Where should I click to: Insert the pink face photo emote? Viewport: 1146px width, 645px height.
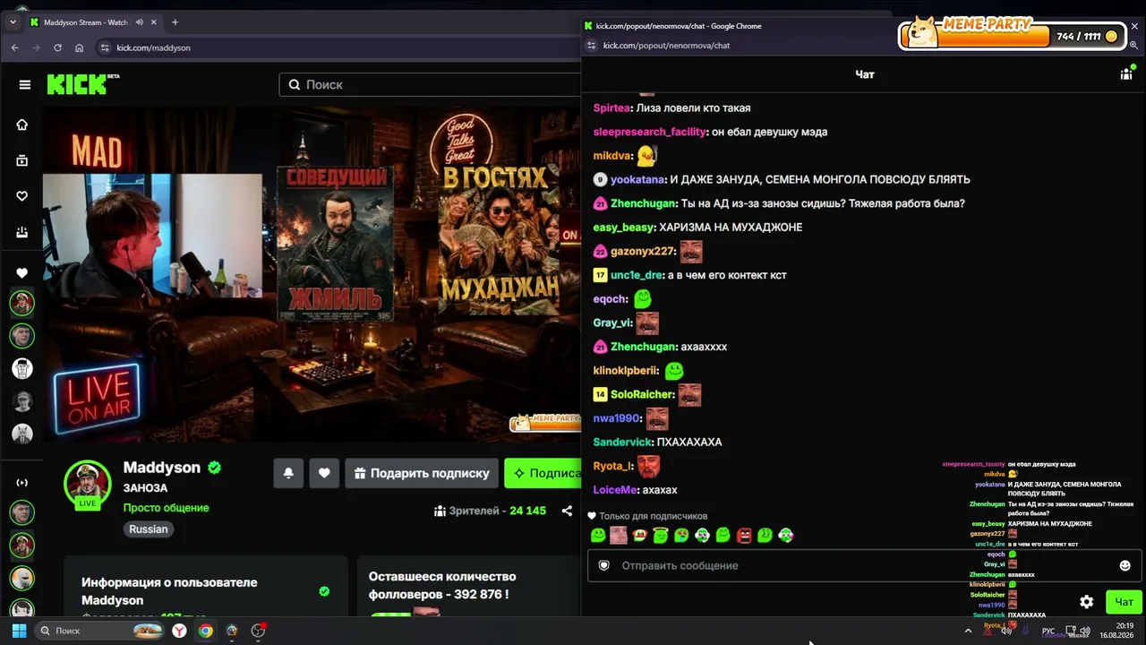[x=619, y=536]
